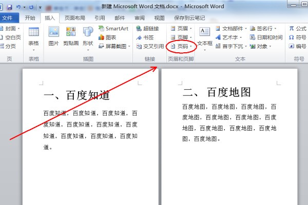Open the 保存到云笔记 tab
Image resolution: width=308 pixels, height=205 pixels.
pyautogui.click(x=189, y=18)
